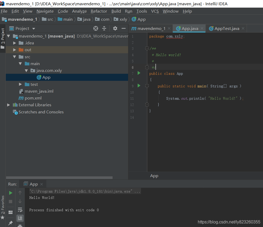Screen dimensions: 263x227
Task: Select maven_java.iml in the Project tree
Action: [x=67, y=91]
